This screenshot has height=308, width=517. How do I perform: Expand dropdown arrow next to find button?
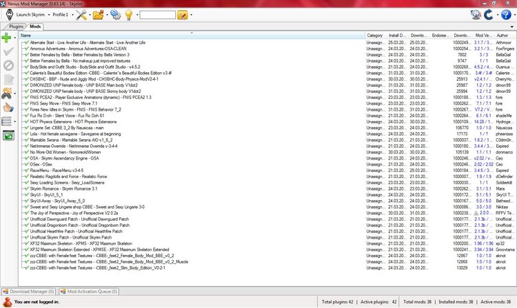click(191, 15)
